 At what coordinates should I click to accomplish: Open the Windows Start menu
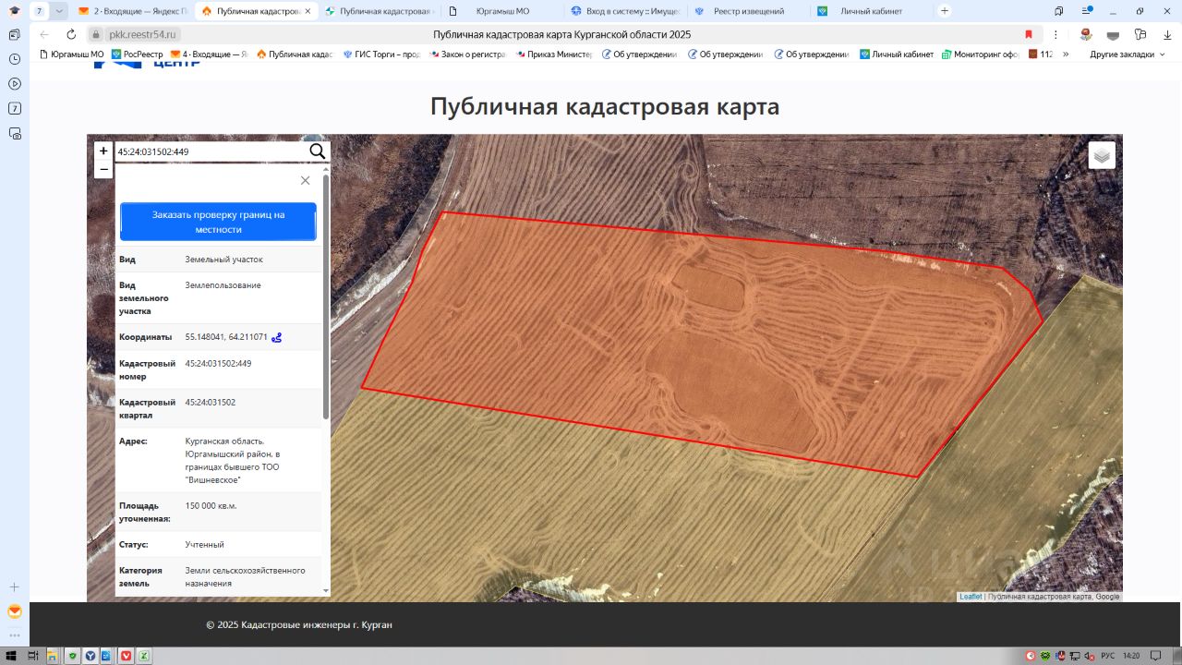tap(9, 656)
